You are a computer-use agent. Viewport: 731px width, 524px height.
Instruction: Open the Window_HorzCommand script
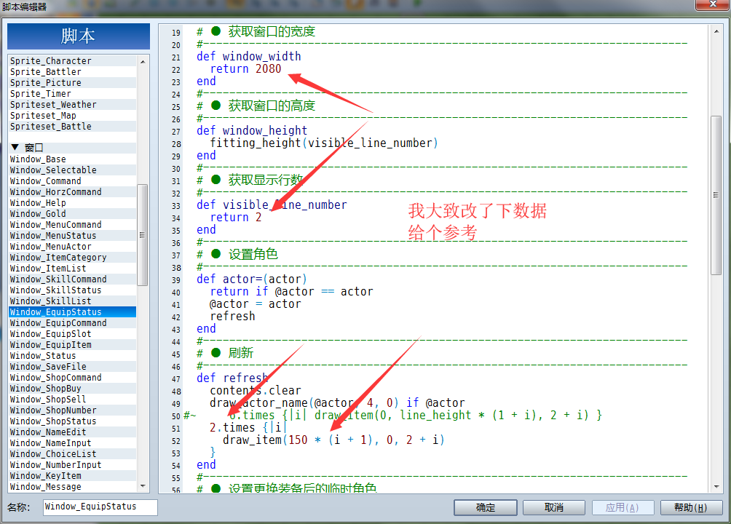click(x=72, y=192)
